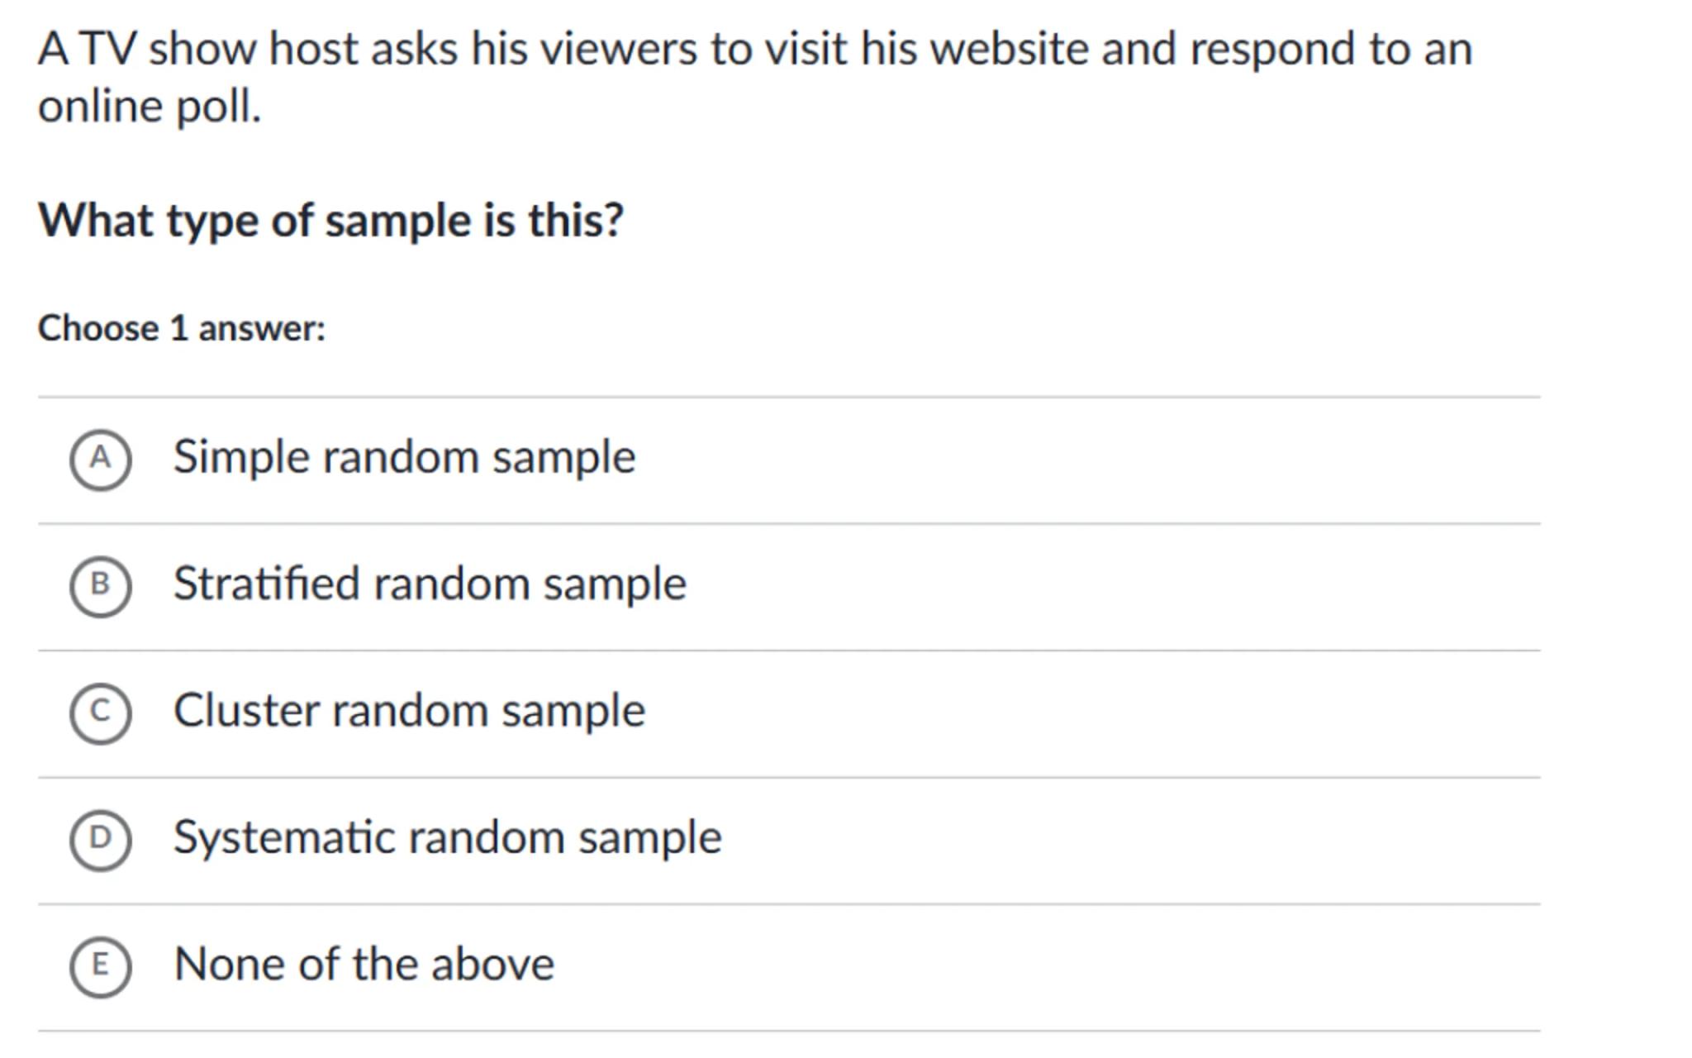The image size is (1692, 1058).
Task: Click the 'Stratified random sample' answer text
Action: [x=430, y=584]
